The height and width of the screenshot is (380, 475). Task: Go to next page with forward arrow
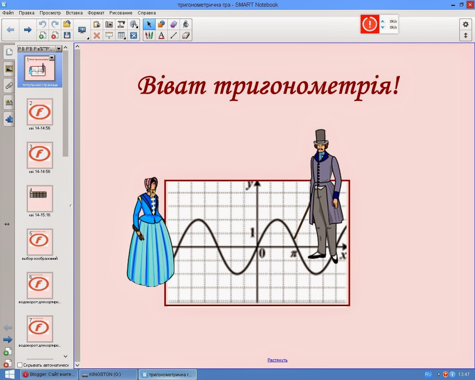click(27, 30)
